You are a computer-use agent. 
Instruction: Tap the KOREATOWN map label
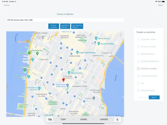(x=75, y=56)
